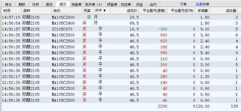241x111 pixels.
Task: Click the total volume 139
Action: 234,106
